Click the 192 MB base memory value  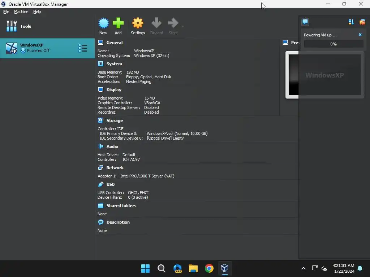coord(133,72)
